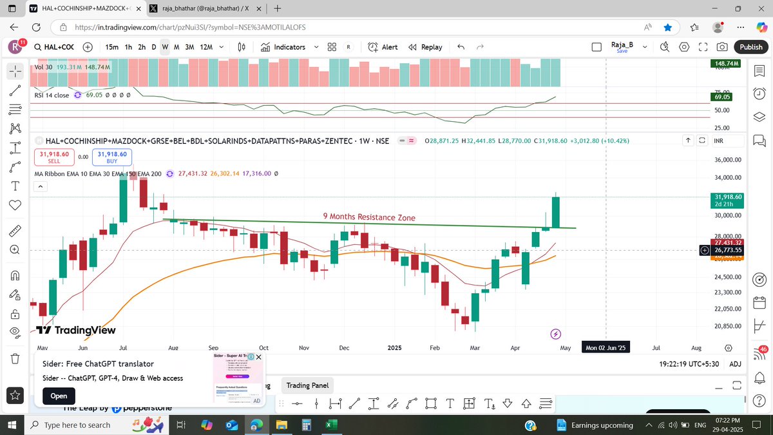
Task: Open the candlestick chart type selector
Action: pyautogui.click(x=242, y=47)
